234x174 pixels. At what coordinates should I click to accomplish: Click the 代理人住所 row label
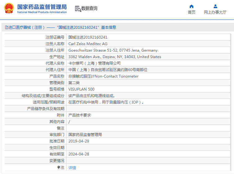click(55, 70)
